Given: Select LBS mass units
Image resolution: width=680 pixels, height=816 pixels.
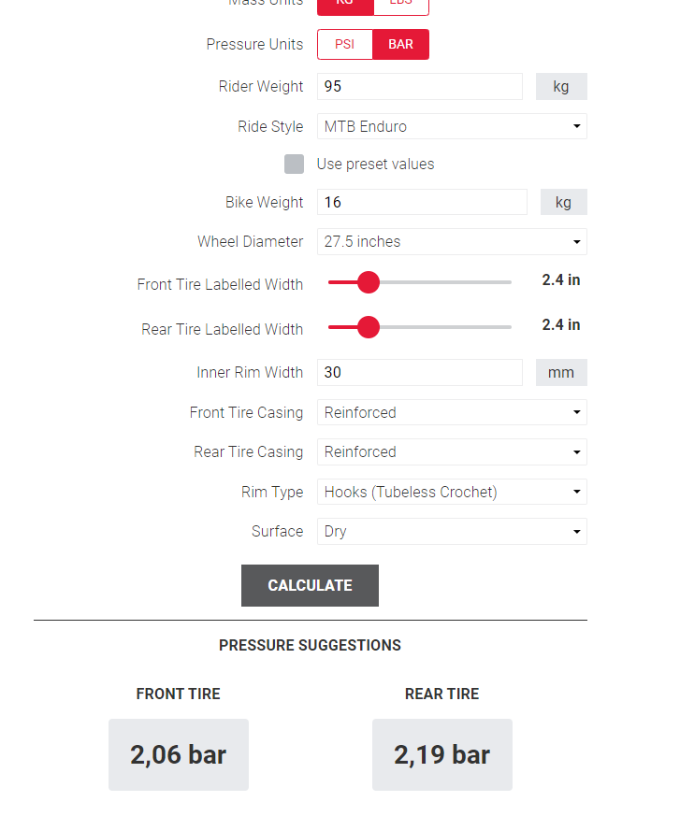Looking at the screenshot, I should (x=400, y=6).
